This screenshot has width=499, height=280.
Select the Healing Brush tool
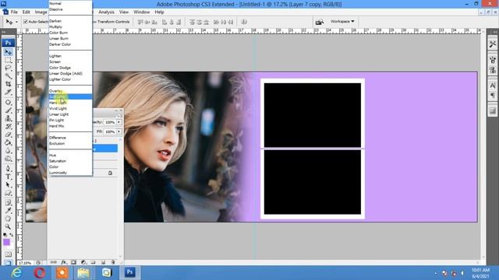tap(9, 102)
